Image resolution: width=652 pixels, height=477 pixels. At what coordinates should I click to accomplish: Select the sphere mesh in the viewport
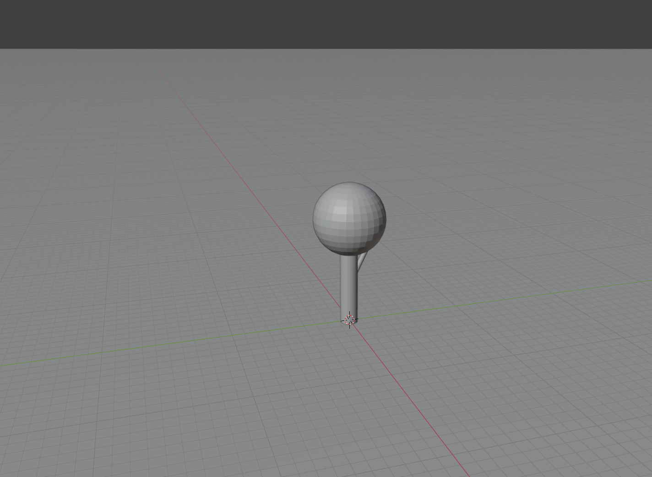point(349,218)
